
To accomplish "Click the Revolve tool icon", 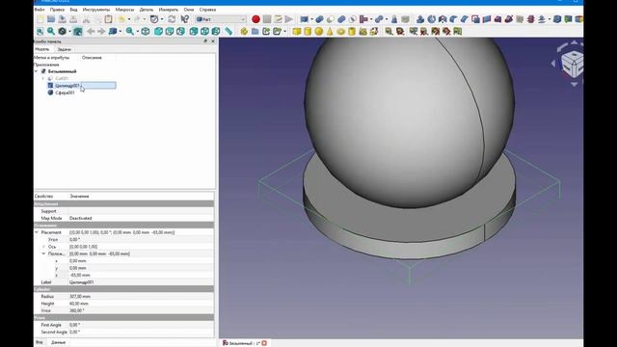I will pos(432,19).
